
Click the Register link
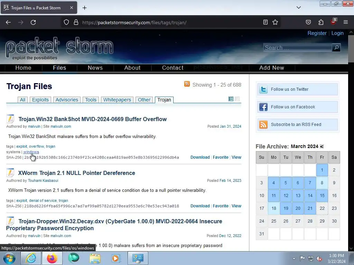coord(317,33)
